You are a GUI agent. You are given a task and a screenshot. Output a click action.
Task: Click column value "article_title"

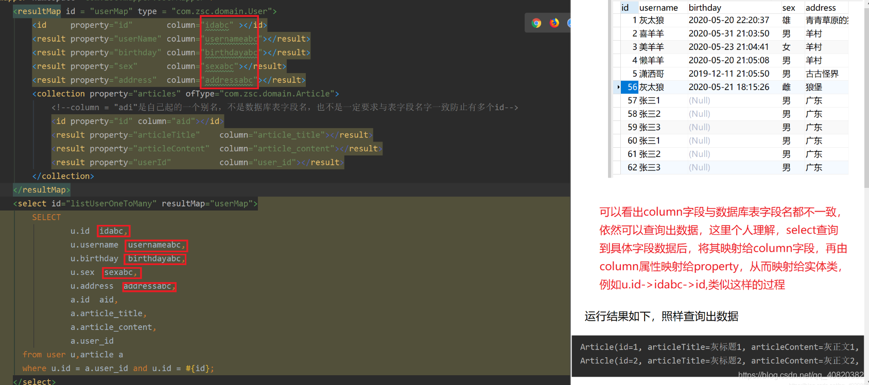click(289, 135)
